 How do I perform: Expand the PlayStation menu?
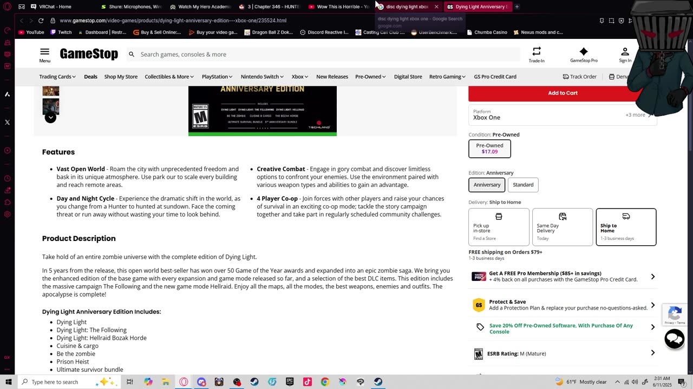(x=217, y=77)
